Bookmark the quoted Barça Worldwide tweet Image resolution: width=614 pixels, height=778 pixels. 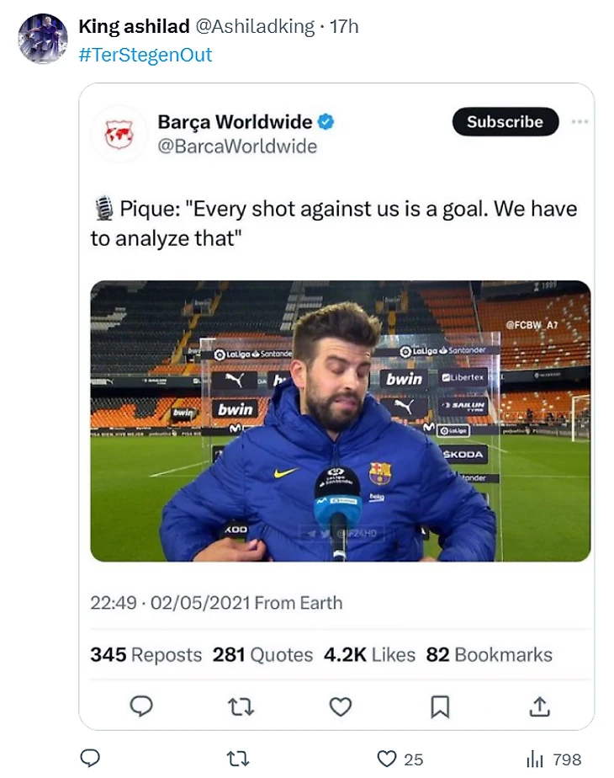tap(439, 706)
